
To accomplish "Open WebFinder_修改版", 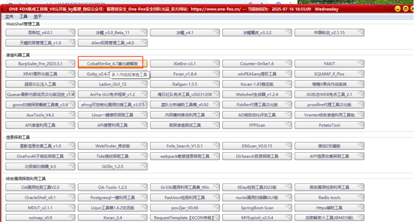I will 113,146.
